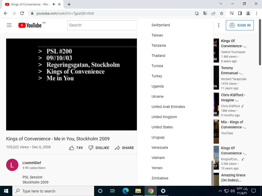Click the address bar URL
Viewport: 262px width, 196px height.
point(65,13)
